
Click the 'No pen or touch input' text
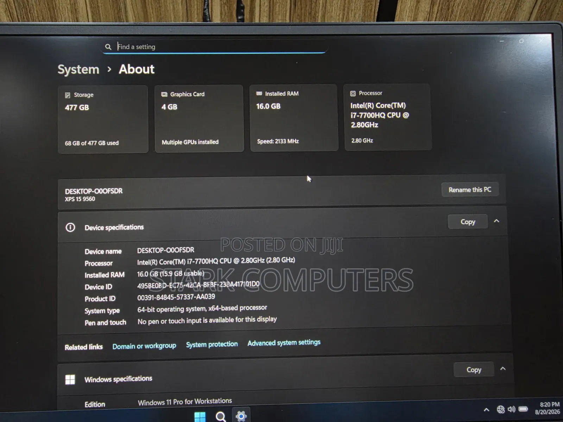(x=207, y=320)
